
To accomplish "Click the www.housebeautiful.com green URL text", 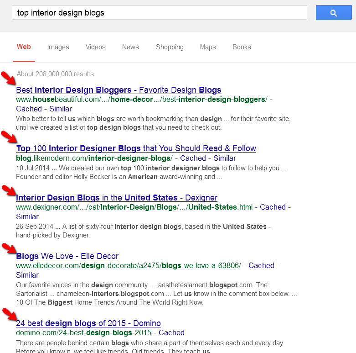I will pos(142,100).
